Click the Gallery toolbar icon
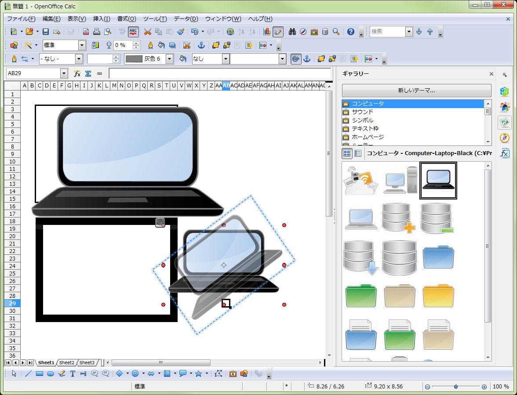 click(314, 32)
